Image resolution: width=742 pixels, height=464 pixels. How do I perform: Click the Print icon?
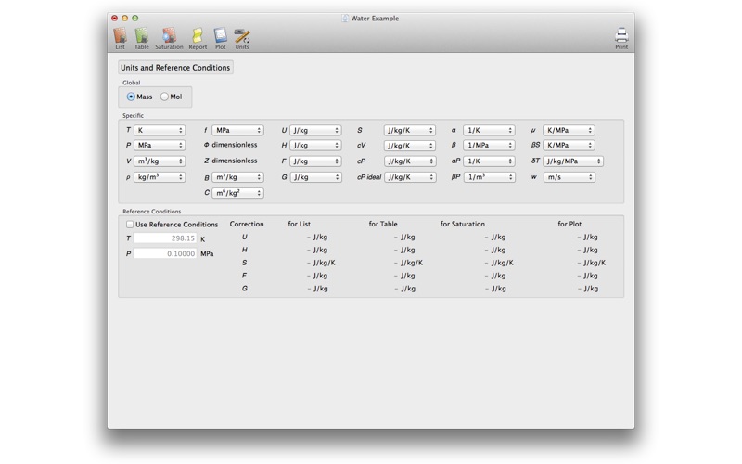pyautogui.click(x=621, y=38)
